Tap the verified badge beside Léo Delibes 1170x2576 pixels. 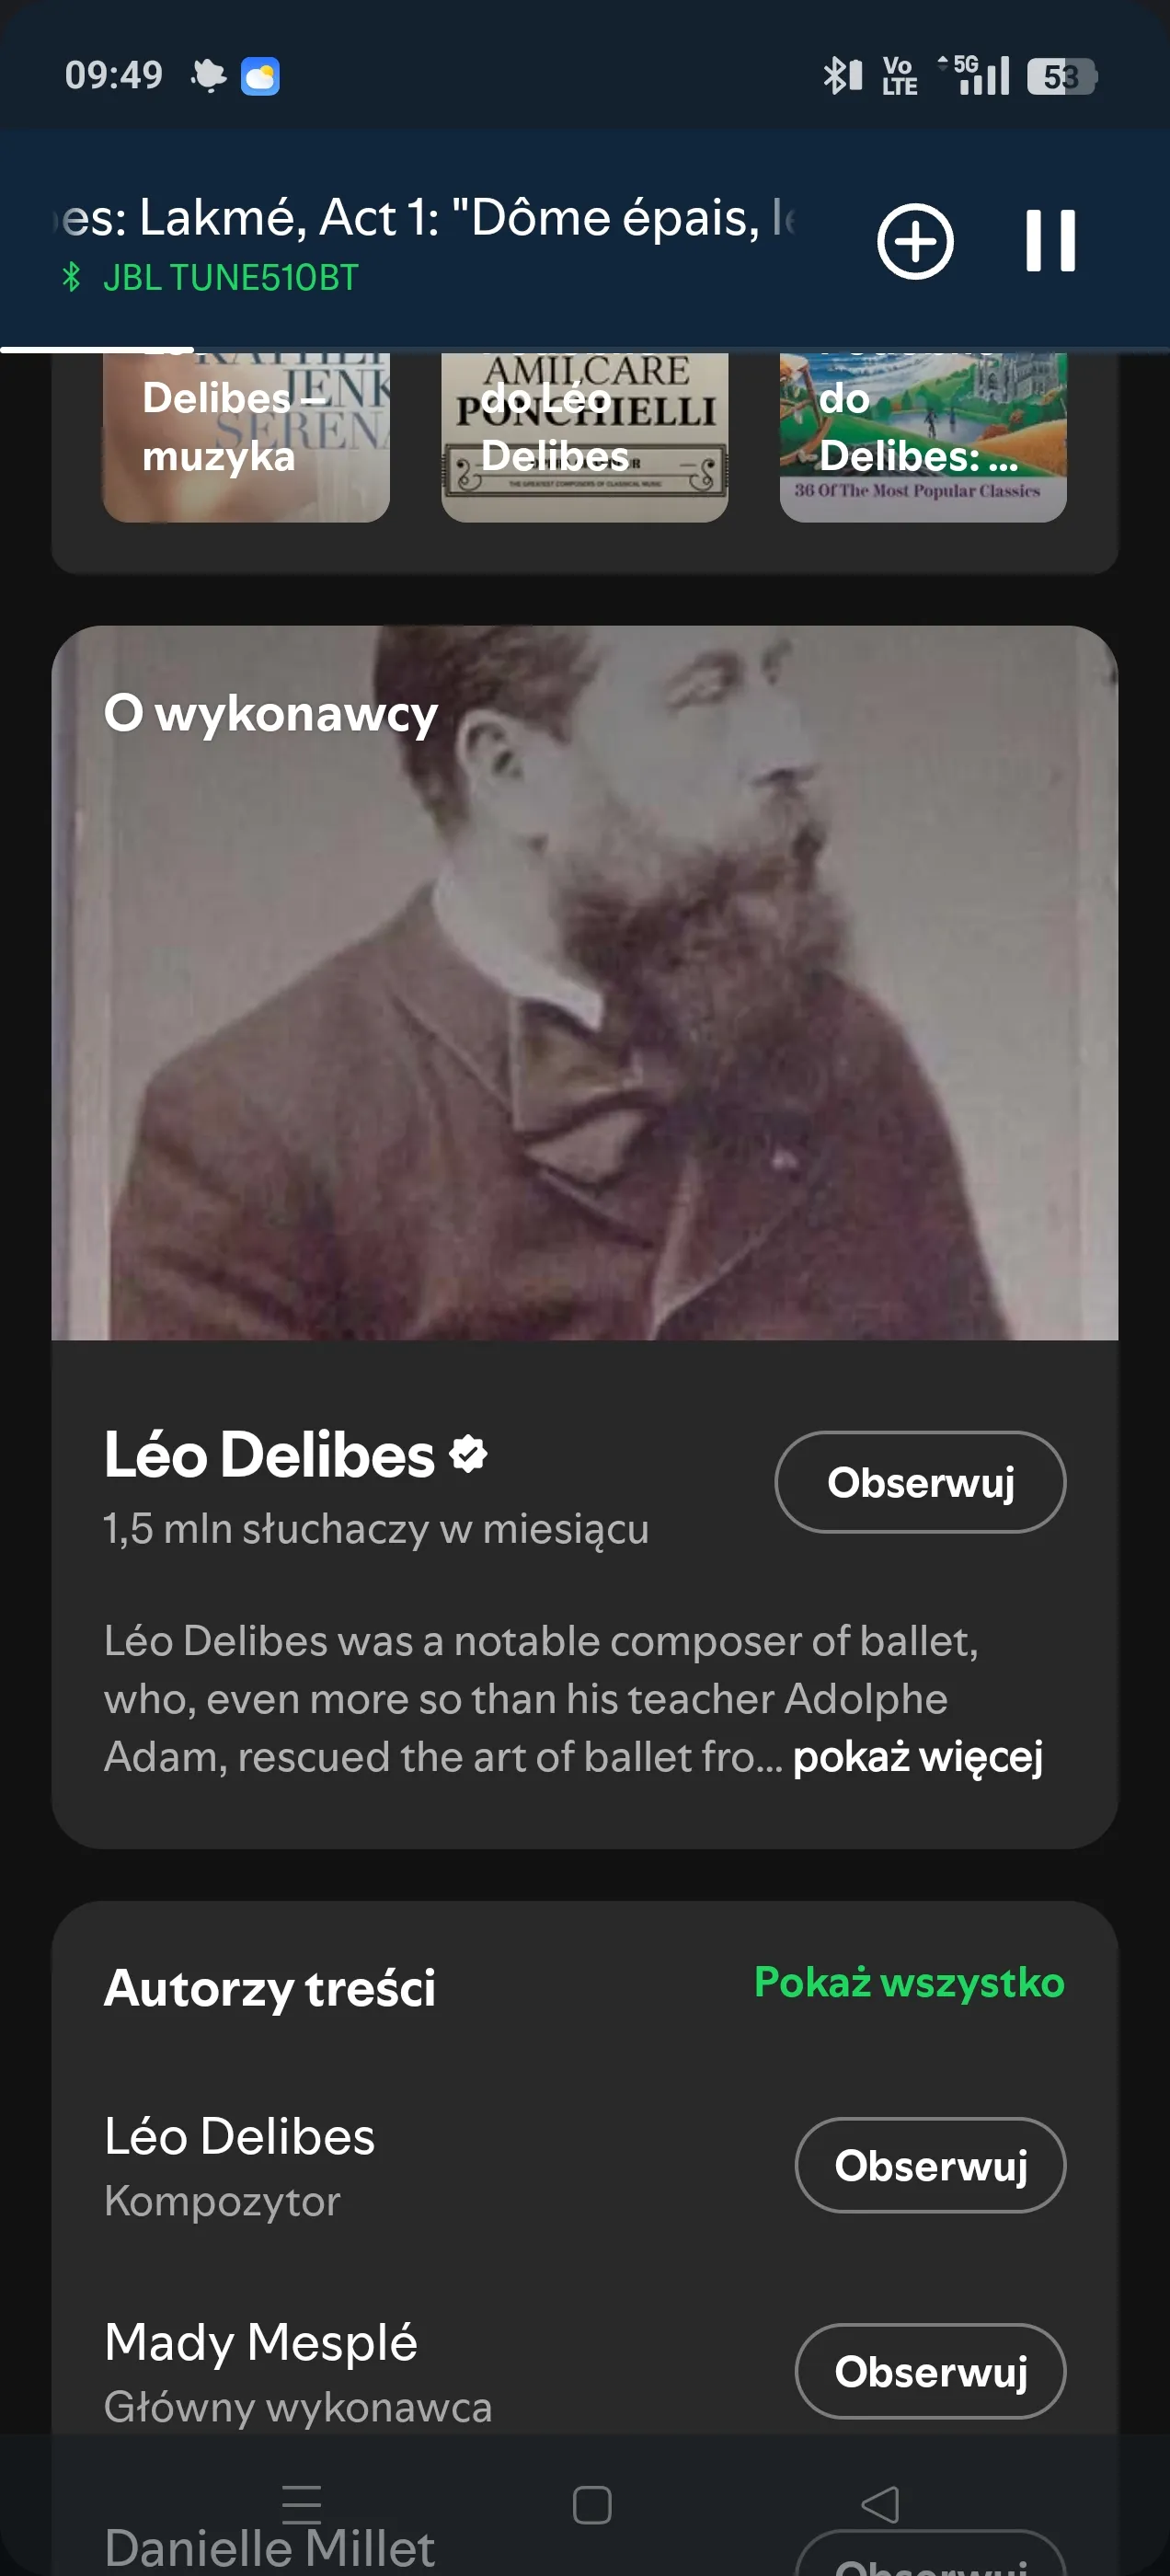(x=468, y=1454)
